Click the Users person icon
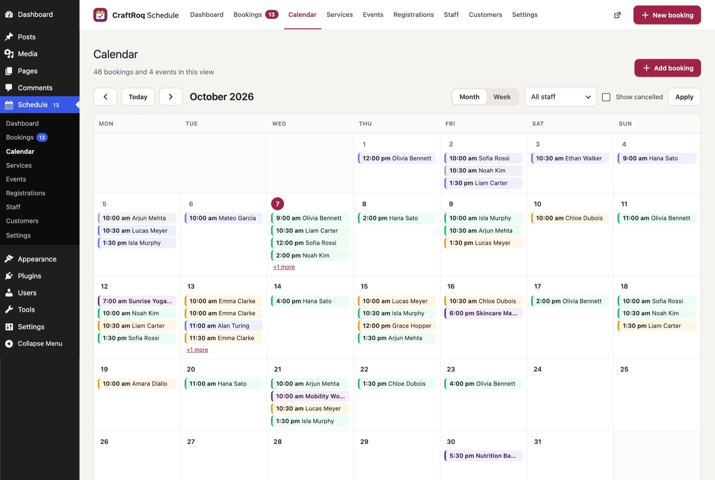The height and width of the screenshot is (480, 715). coord(9,293)
